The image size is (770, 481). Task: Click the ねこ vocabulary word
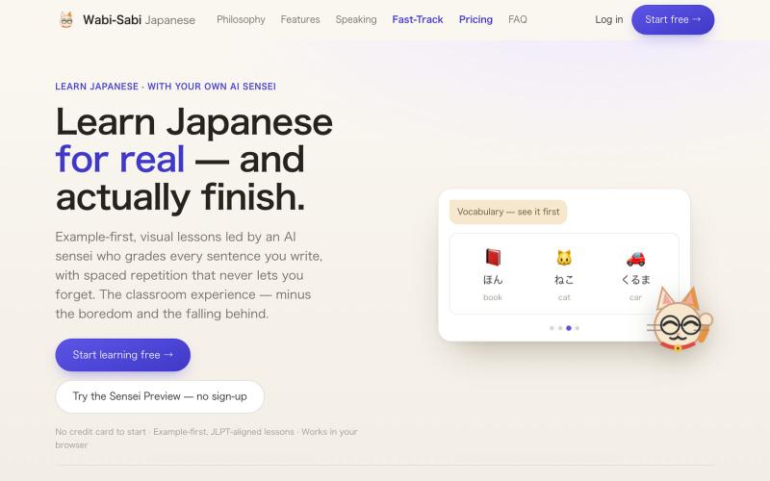pos(564,280)
